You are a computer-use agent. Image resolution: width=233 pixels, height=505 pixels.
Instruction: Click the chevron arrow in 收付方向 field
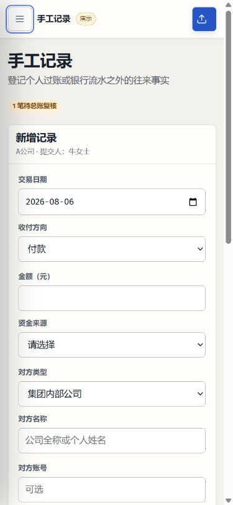click(200, 249)
